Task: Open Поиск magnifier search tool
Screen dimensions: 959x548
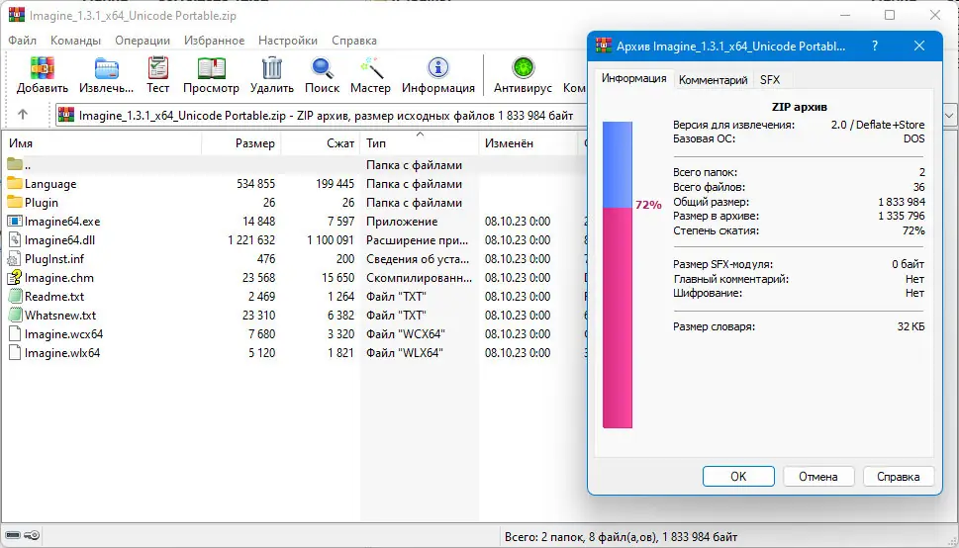Action: [x=322, y=68]
